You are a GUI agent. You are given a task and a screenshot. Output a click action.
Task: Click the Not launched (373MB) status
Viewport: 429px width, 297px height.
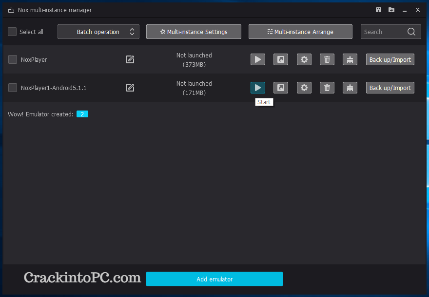[194, 60]
